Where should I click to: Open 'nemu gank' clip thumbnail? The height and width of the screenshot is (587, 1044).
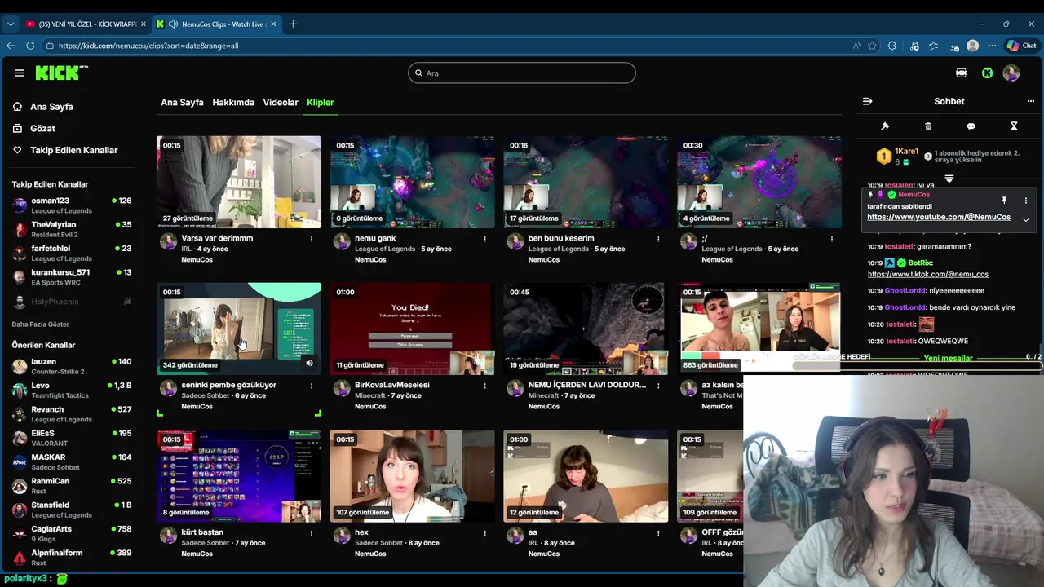(413, 182)
